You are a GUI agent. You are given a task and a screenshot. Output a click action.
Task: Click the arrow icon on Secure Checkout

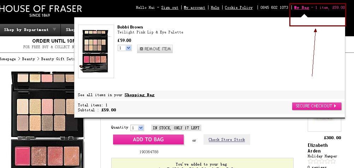tap(335, 106)
